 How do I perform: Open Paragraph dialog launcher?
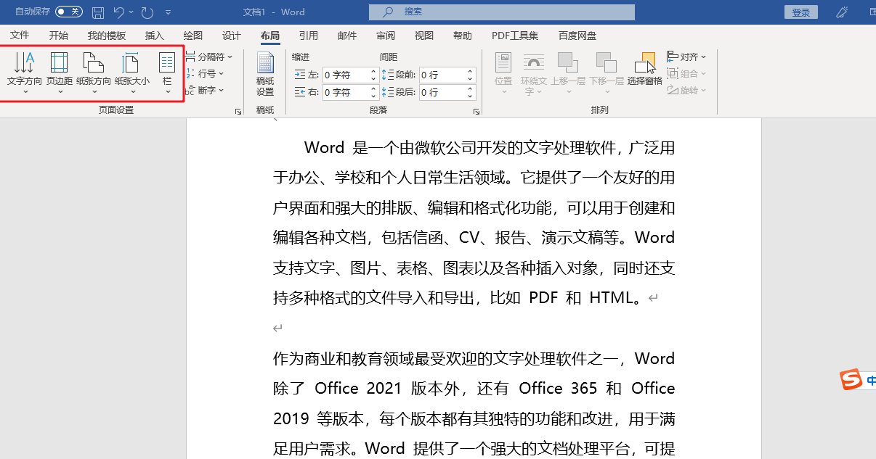pos(476,112)
